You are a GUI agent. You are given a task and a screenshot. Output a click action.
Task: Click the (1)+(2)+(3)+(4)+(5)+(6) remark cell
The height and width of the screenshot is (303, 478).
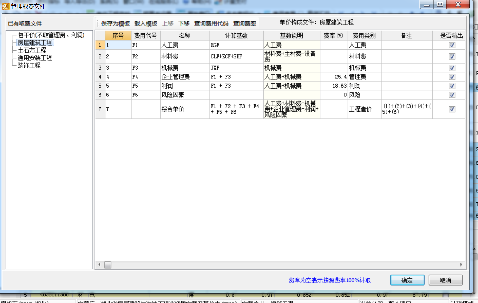407,109
